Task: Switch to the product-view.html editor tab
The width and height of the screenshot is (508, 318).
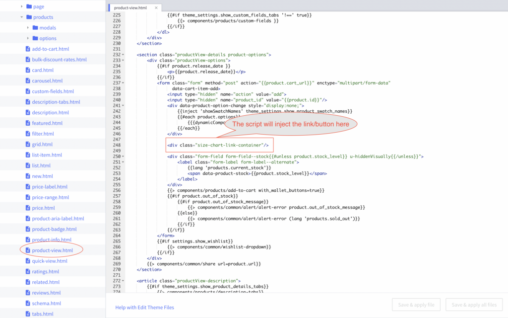Action: 130,8
